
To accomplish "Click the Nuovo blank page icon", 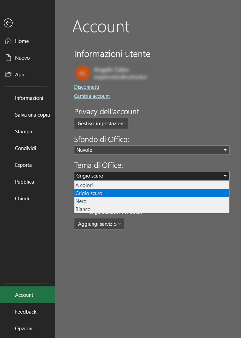I will pos(8,58).
